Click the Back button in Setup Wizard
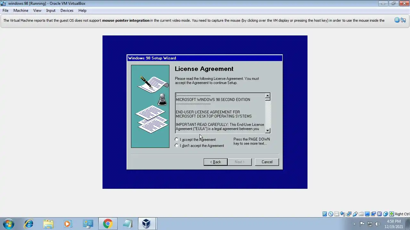 pyautogui.click(x=216, y=162)
